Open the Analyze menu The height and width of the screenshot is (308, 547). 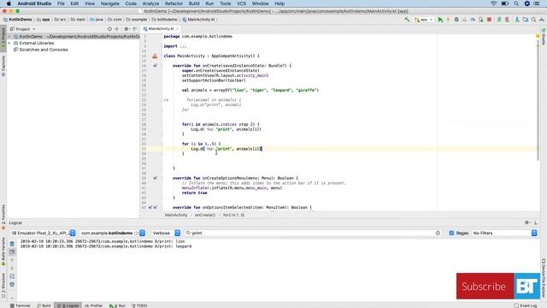(150, 3)
